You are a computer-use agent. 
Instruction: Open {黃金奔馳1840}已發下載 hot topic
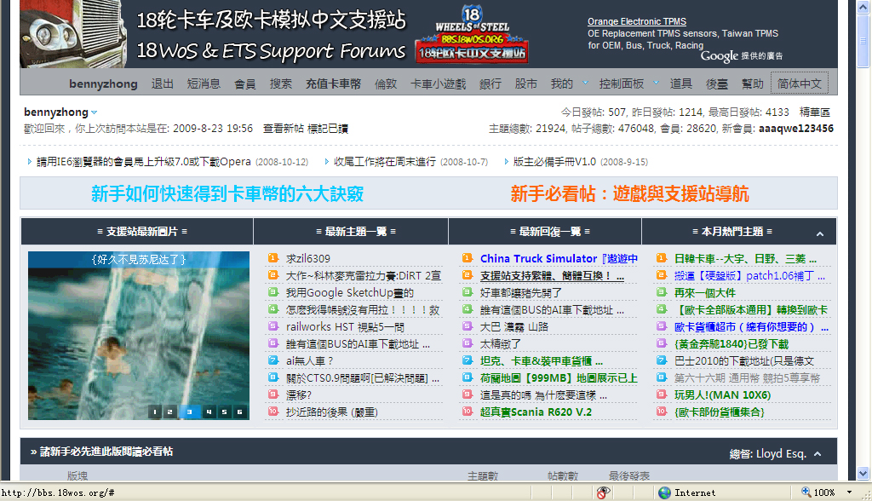pos(731,344)
